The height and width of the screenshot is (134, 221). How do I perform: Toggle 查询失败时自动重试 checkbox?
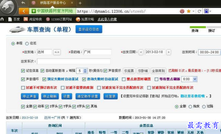pyautogui.click(x=84, y=79)
